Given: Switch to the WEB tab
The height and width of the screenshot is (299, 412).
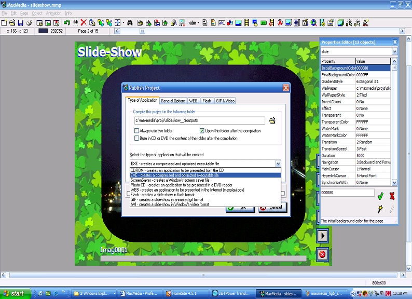Looking at the screenshot, I should pos(193,101).
